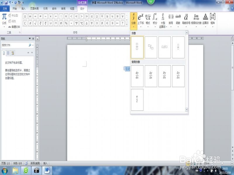Open the 导数符号 accent menu
This screenshot has height=175, width=234.
(x=186, y=20)
